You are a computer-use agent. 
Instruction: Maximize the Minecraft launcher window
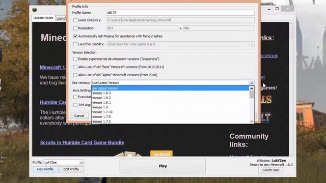point(277,9)
